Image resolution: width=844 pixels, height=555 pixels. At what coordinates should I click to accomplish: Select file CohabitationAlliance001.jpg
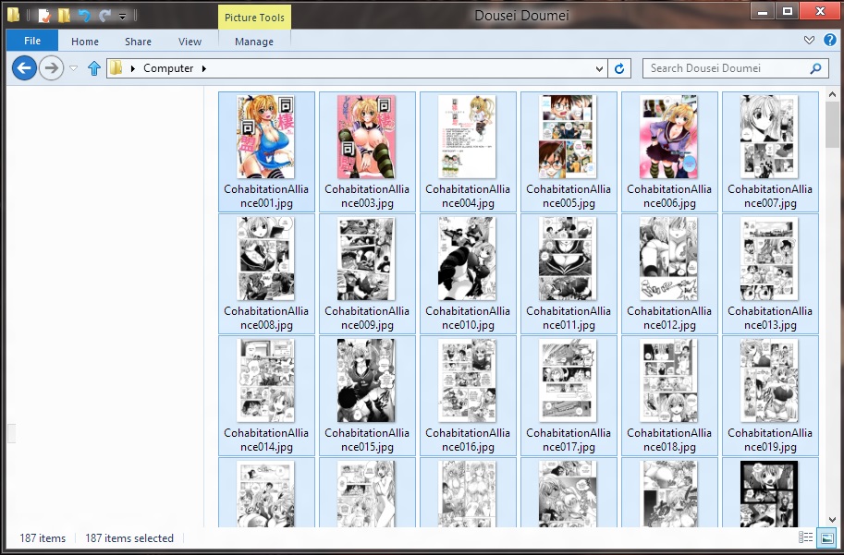tap(266, 151)
